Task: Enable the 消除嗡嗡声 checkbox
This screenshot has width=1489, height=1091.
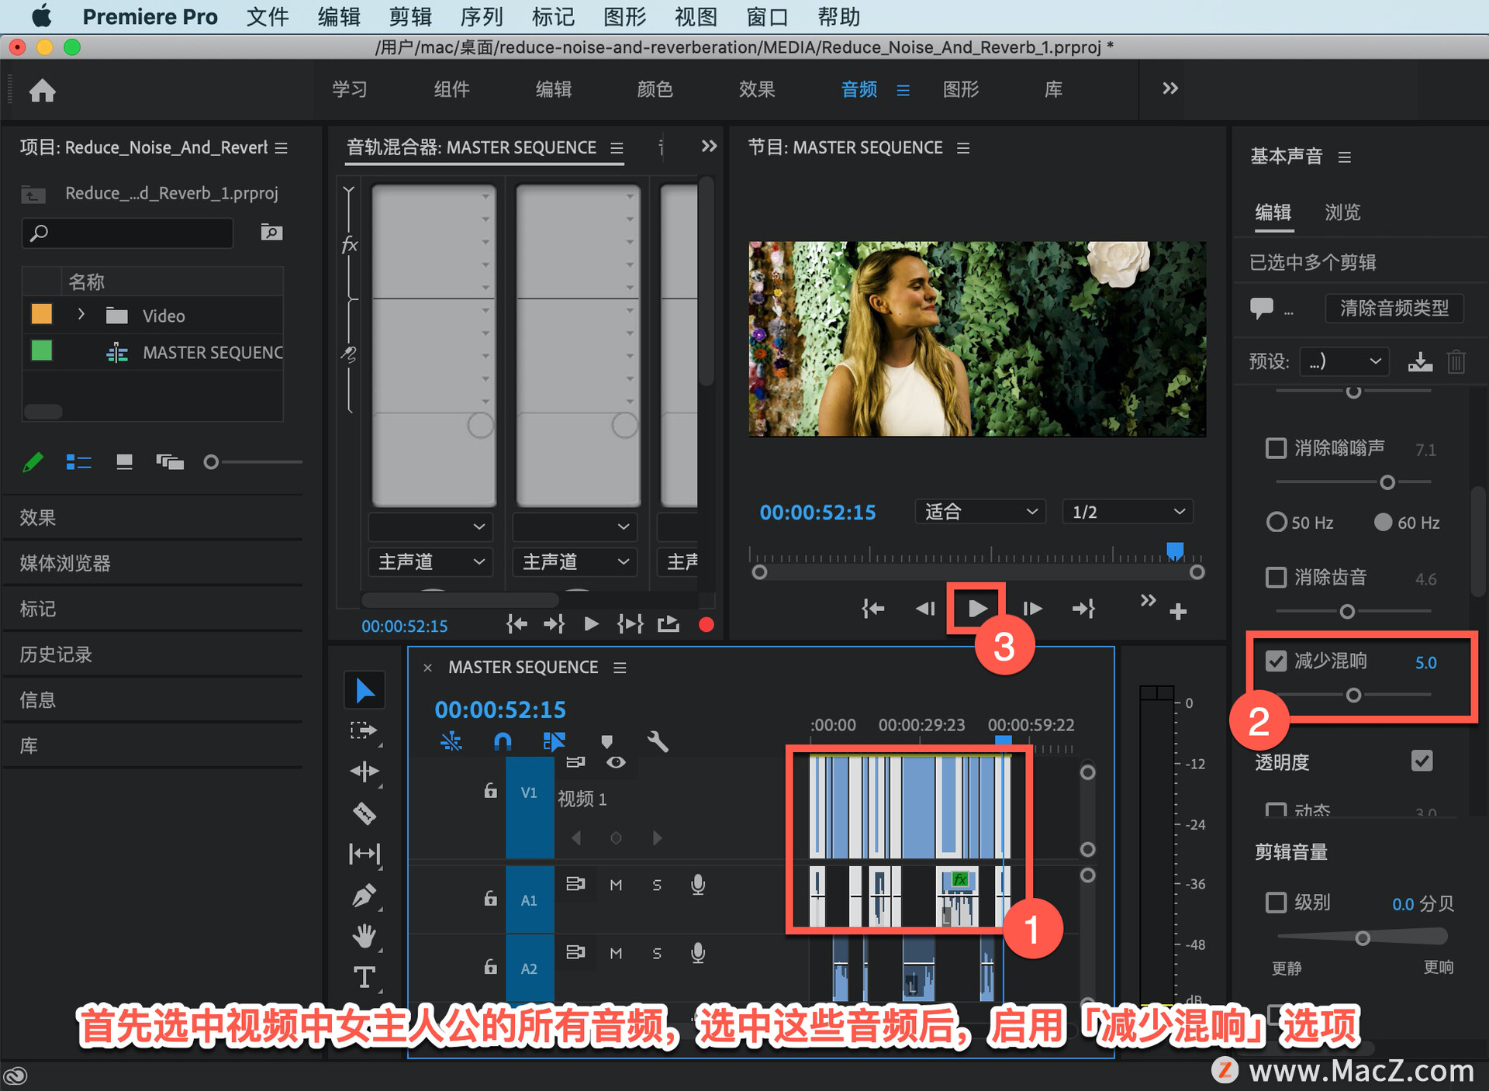Action: pyautogui.click(x=1276, y=448)
